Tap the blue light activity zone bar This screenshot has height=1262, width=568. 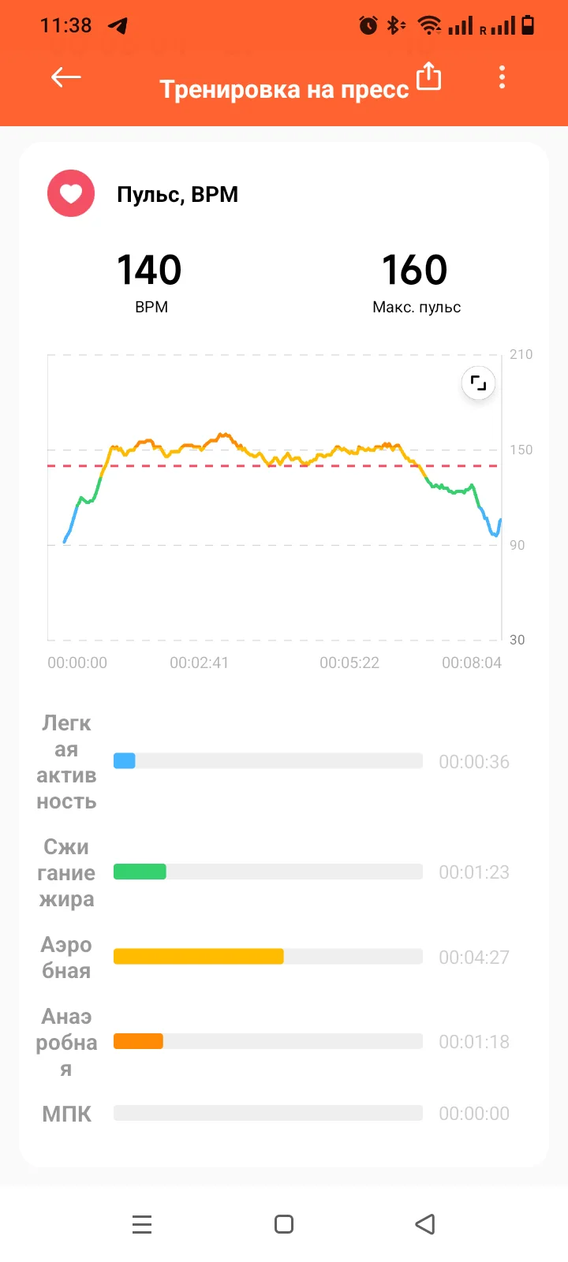click(x=125, y=761)
